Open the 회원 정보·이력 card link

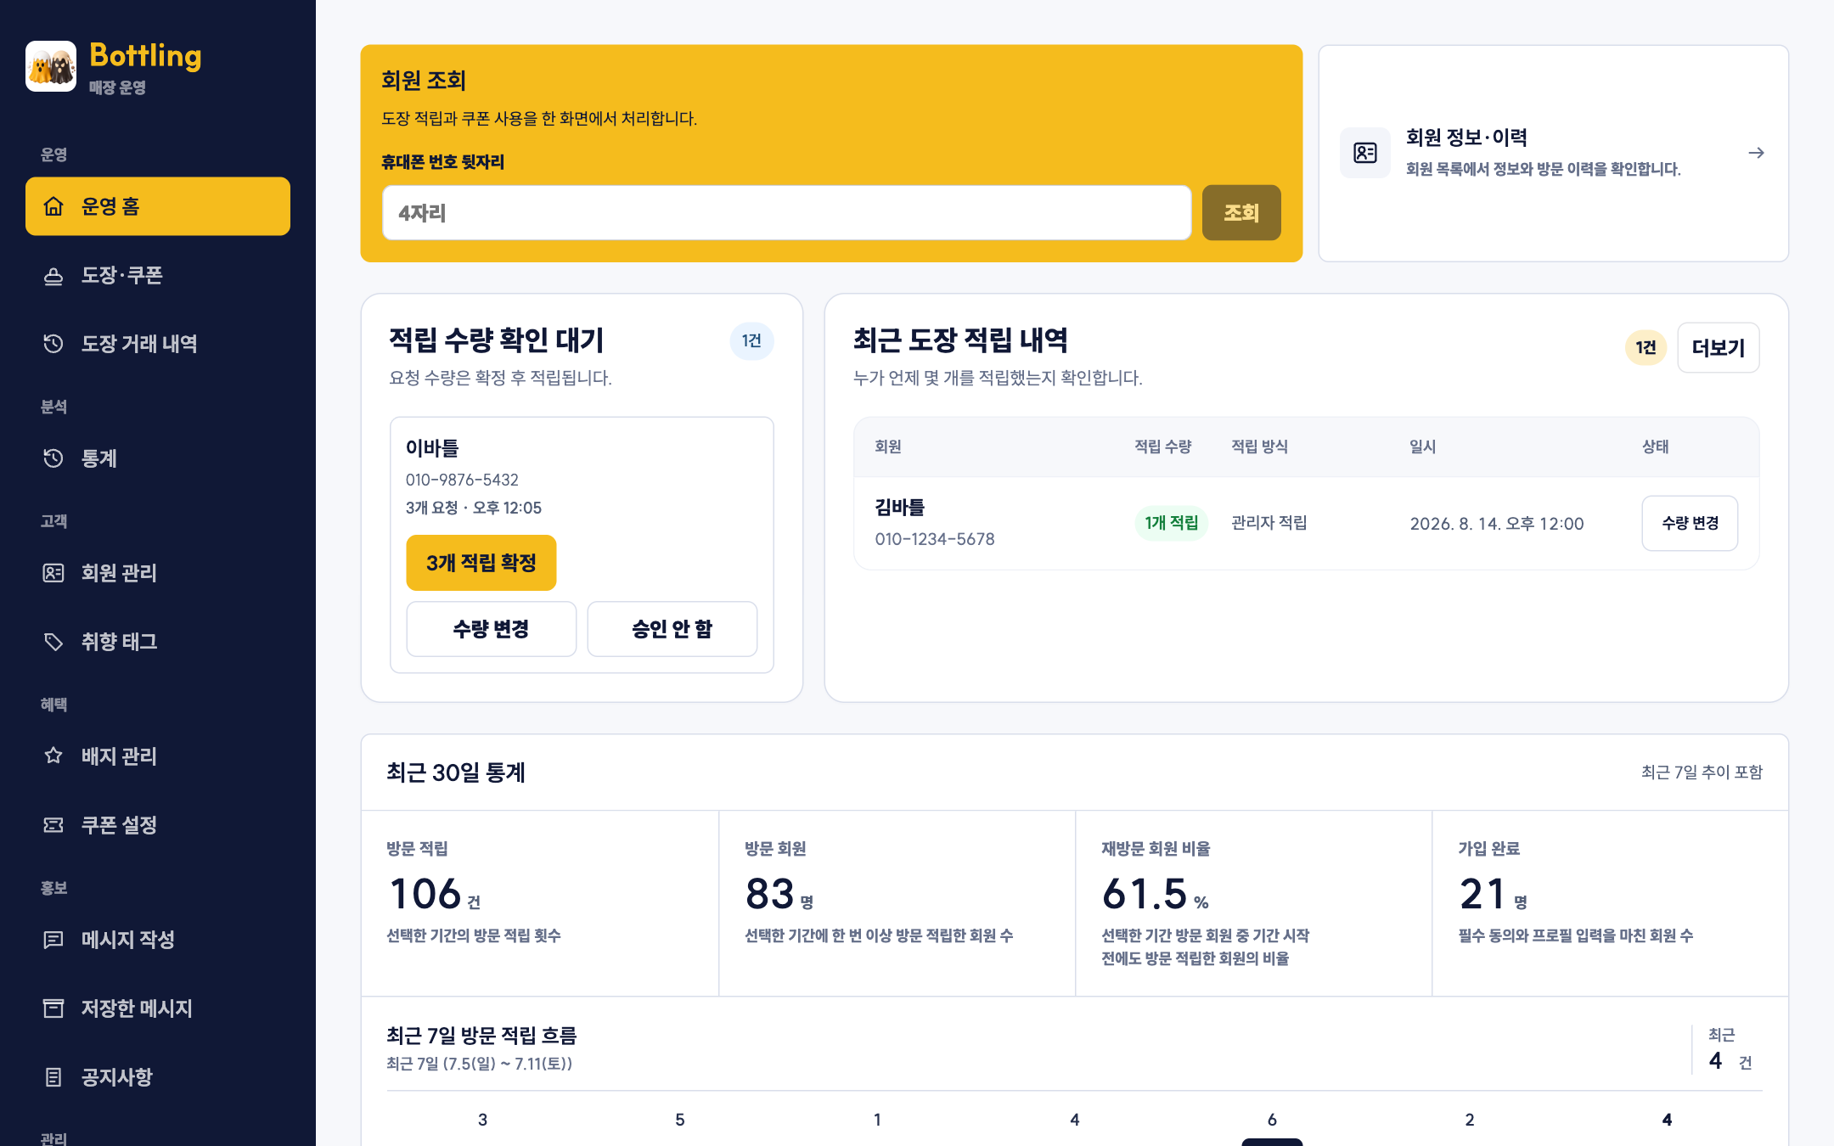[1554, 154]
